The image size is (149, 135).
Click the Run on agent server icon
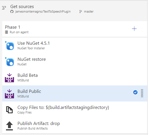(x=7, y=32)
